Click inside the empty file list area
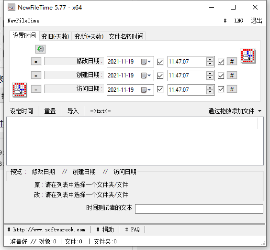This screenshot has width=270, height=250. click(x=135, y=141)
